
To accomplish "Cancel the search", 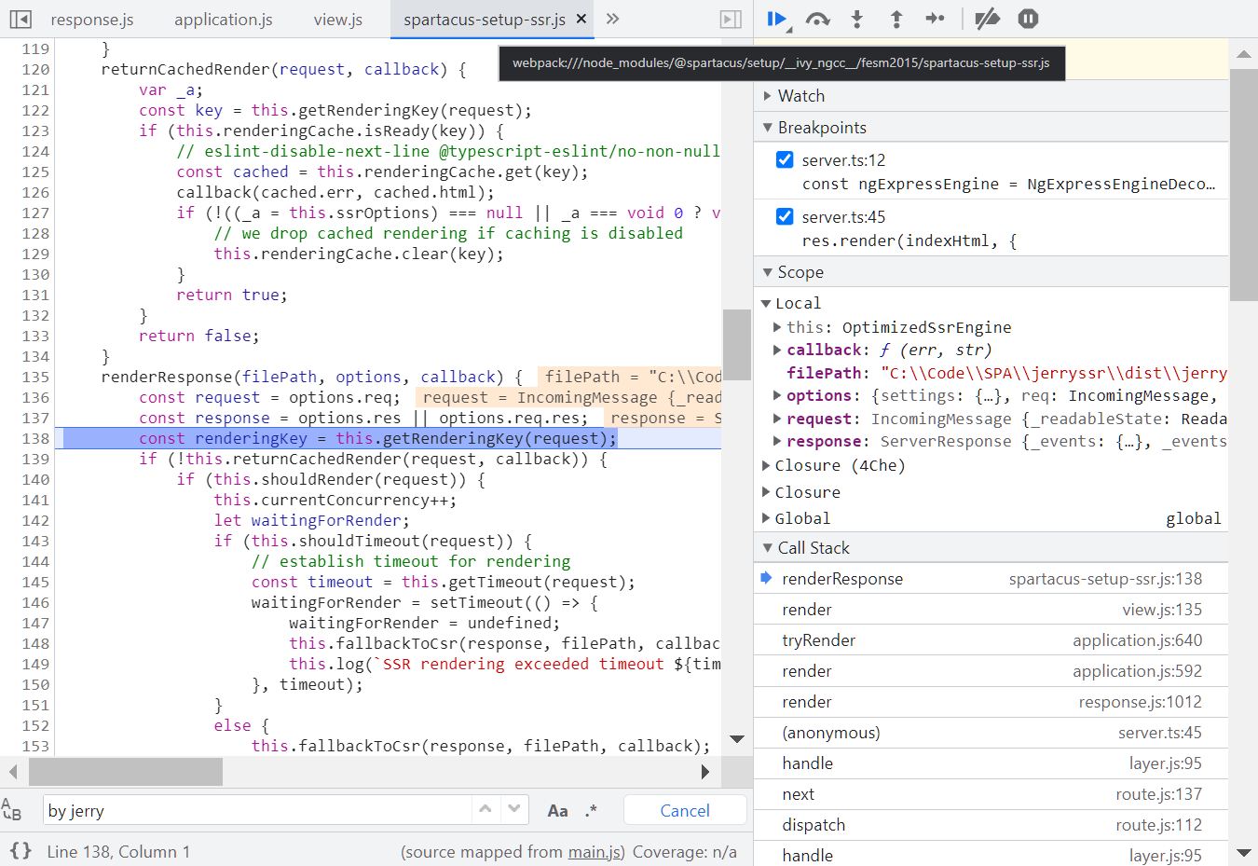I will 685,810.
